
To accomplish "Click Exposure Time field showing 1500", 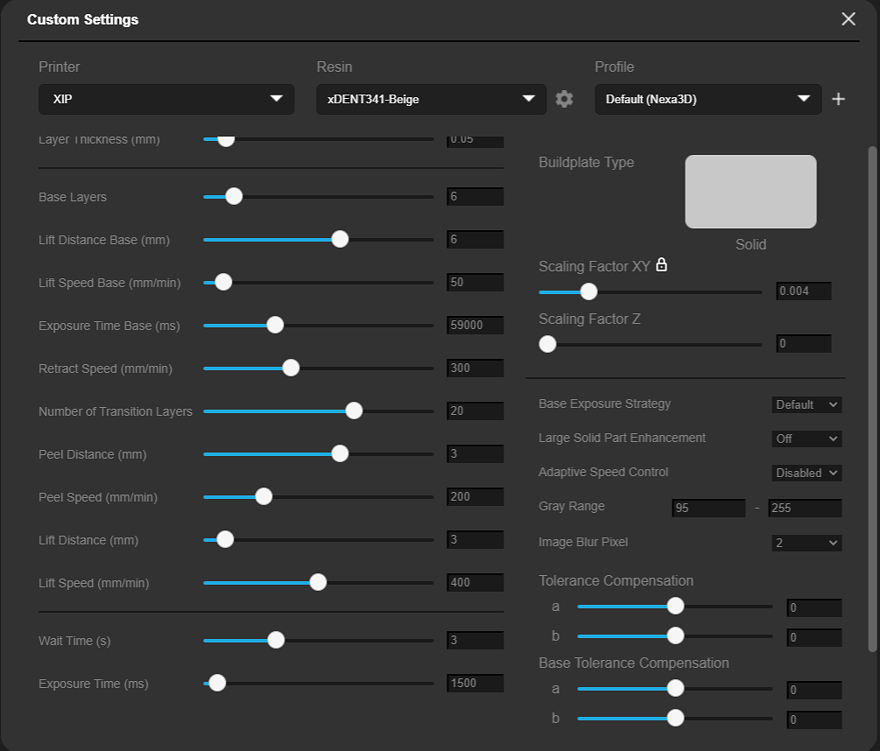I will (x=475, y=683).
